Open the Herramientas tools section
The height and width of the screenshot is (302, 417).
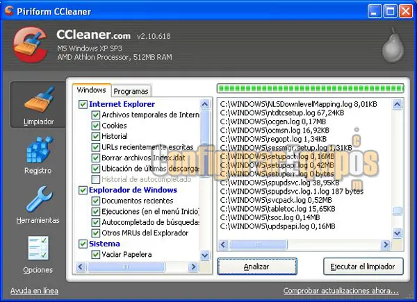(38, 205)
